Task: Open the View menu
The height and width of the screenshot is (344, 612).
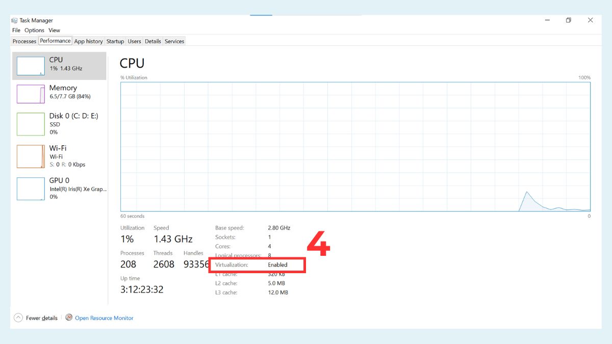Action: (54, 30)
